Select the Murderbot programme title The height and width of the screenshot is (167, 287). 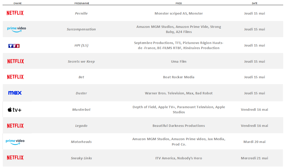coord(81,109)
